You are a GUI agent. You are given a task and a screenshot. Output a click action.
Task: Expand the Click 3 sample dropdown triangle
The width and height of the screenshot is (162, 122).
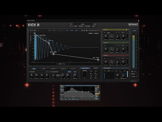click(x=105, y=58)
